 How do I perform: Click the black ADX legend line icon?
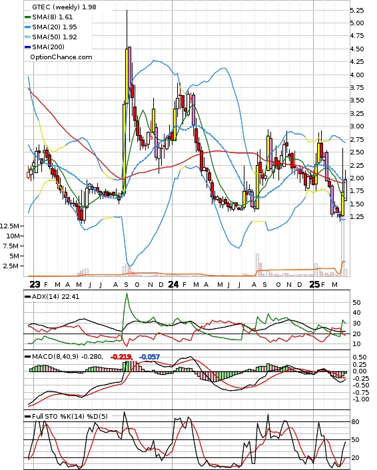[27, 297]
